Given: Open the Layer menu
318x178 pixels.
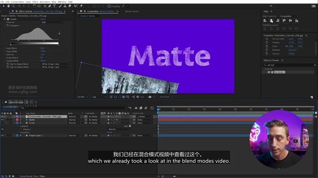Looking at the screenshot, I should click(28, 1).
